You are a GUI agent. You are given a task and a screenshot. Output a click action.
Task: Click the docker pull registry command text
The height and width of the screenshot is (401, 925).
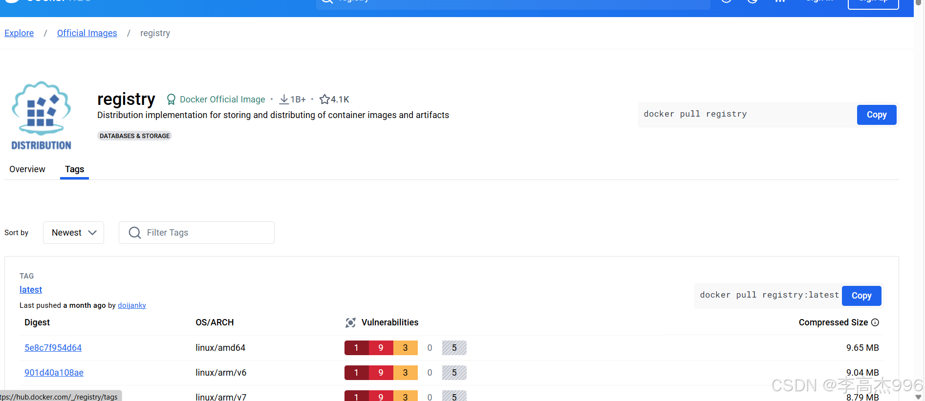(x=695, y=114)
